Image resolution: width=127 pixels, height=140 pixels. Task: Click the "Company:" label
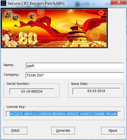point(11,75)
